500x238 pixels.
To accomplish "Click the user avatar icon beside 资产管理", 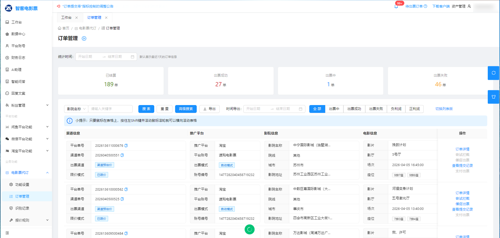I will tap(469, 6).
